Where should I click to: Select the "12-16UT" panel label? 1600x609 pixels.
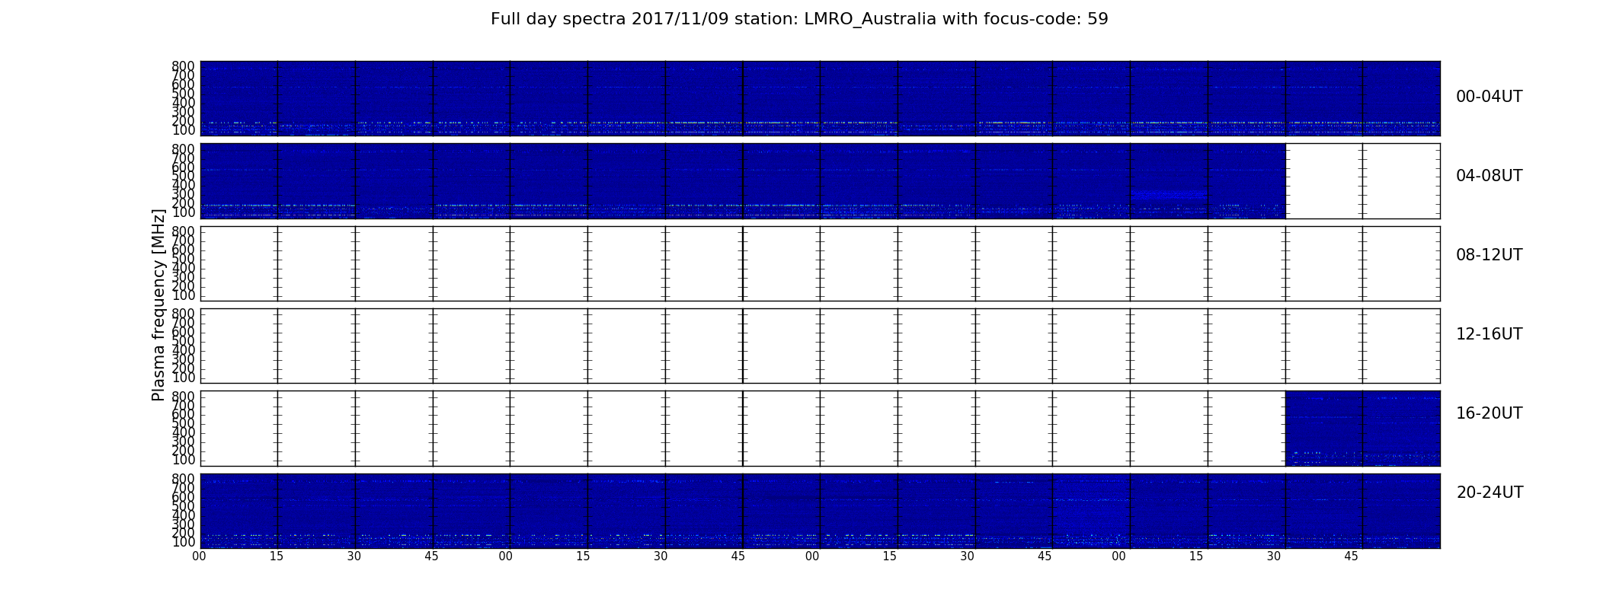tap(1489, 334)
